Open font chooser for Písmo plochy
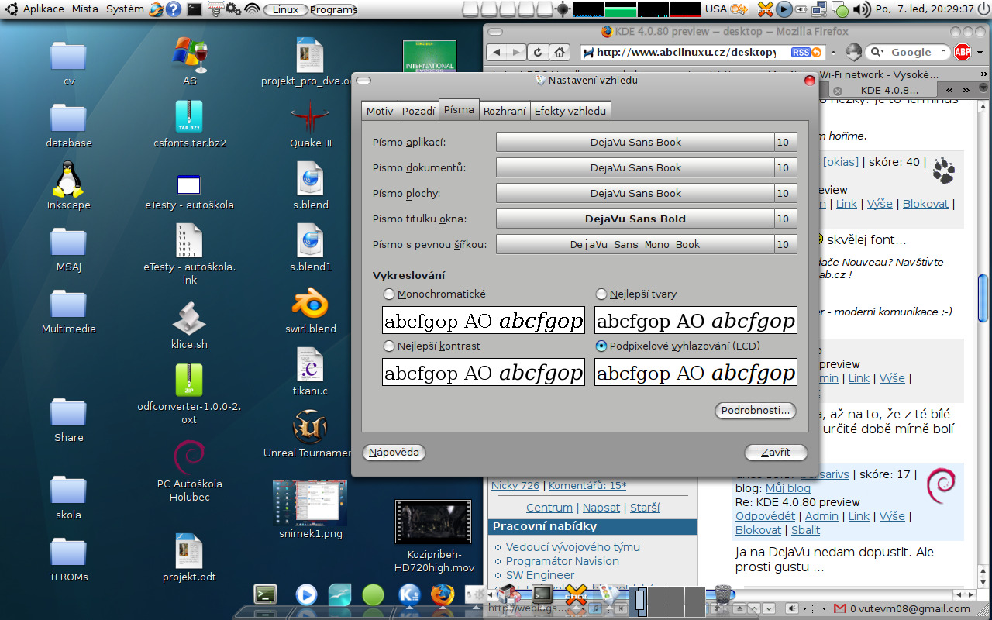The height and width of the screenshot is (620, 992). (x=635, y=193)
